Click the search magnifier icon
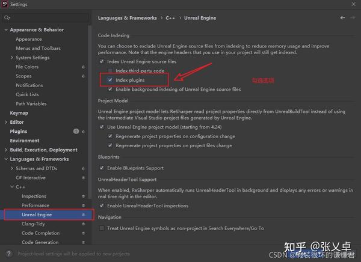Image resolution: width=361 pixels, height=262 pixels. [x=7, y=17]
